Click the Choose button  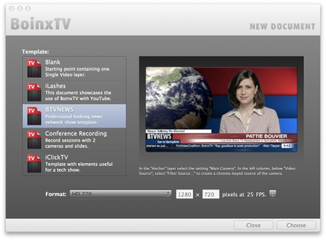coord(296,225)
